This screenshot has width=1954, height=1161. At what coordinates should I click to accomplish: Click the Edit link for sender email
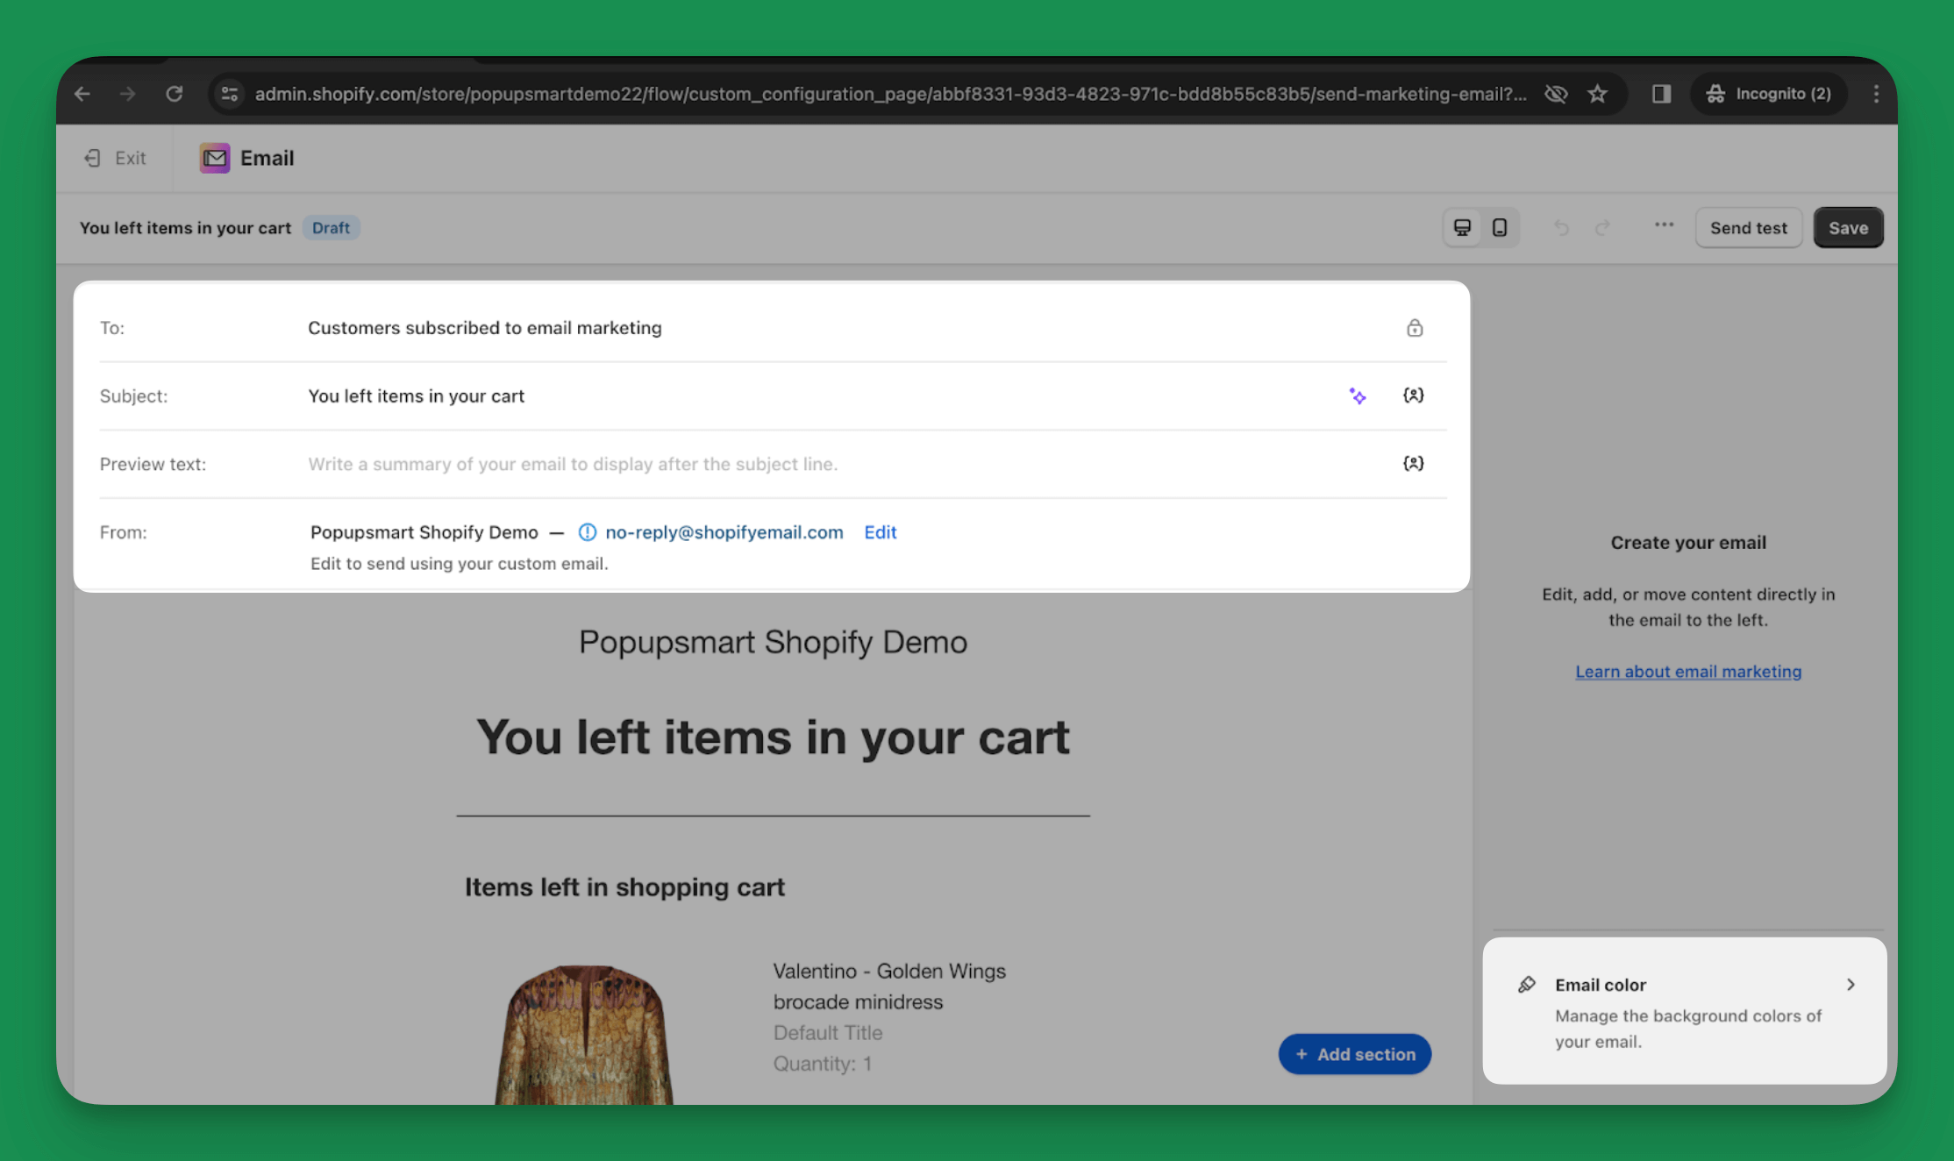(x=881, y=532)
